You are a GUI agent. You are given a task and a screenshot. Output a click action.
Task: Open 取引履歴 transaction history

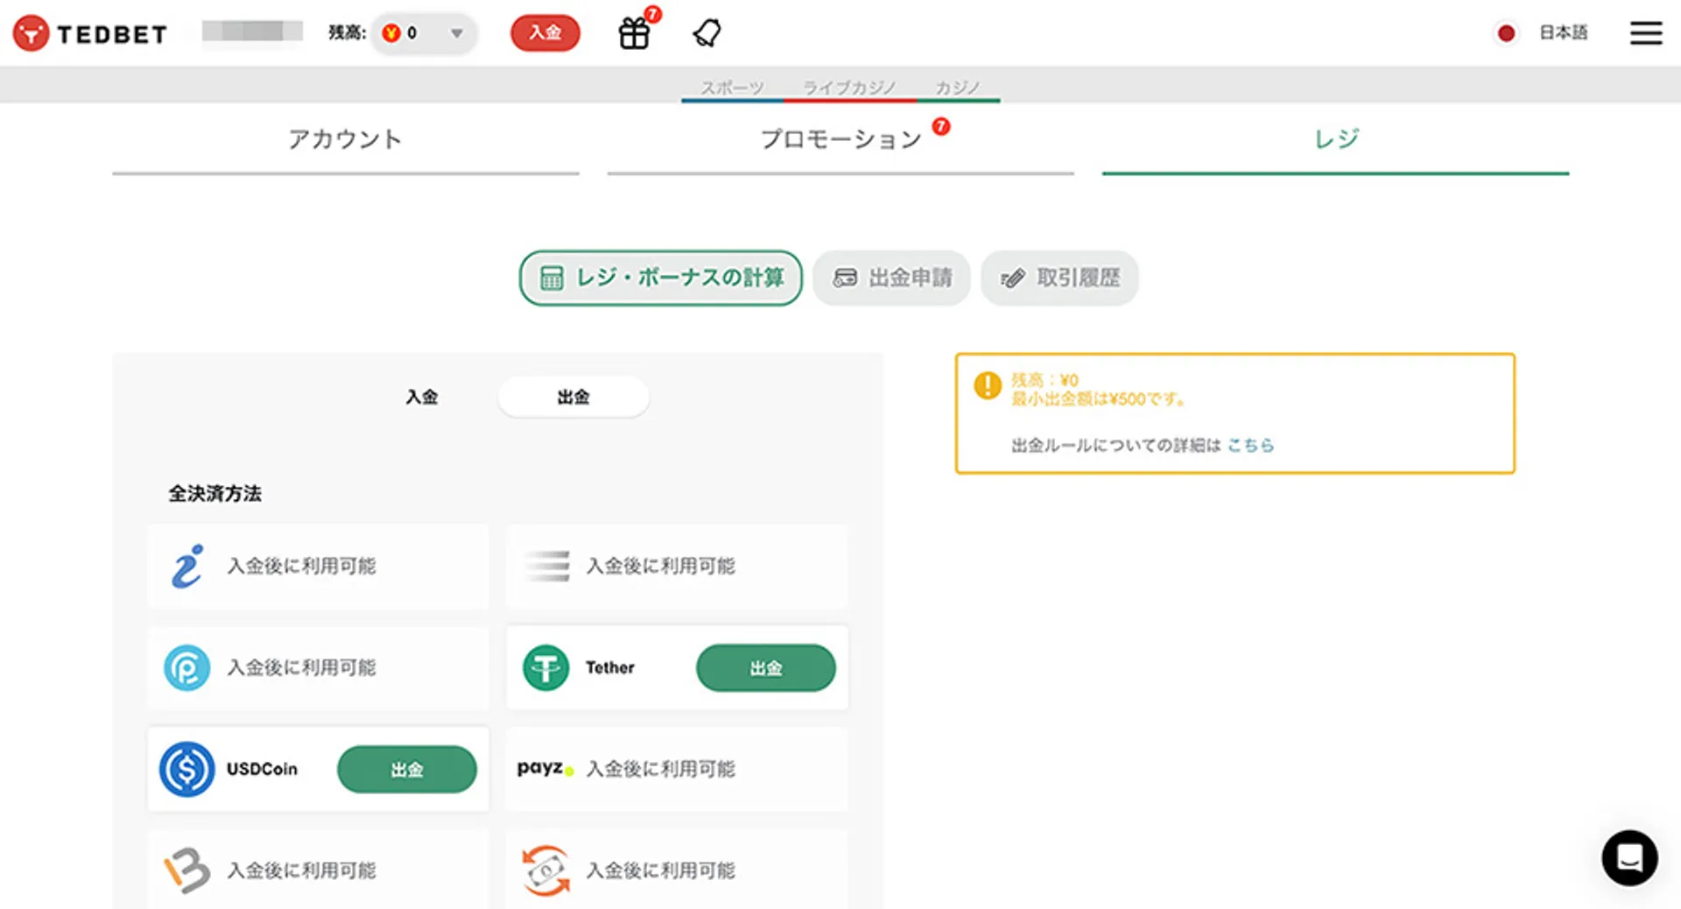[x=1059, y=278]
